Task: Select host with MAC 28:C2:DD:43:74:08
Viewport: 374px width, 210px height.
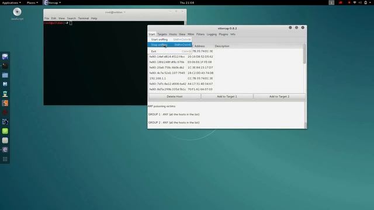Action: click(x=226, y=73)
